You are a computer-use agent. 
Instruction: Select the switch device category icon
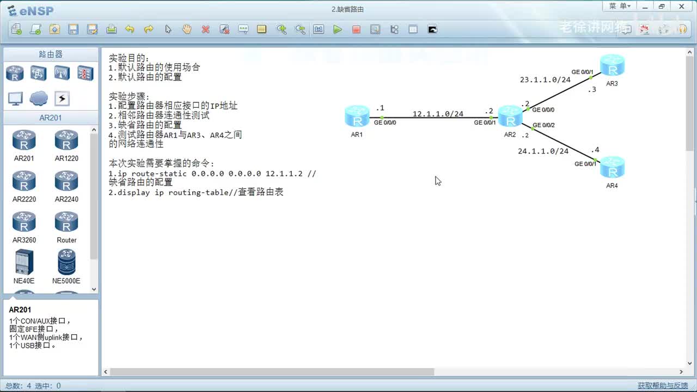point(38,73)
